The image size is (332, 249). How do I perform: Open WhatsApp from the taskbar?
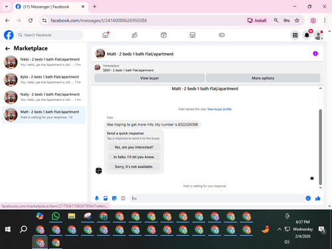click(56, 216)
